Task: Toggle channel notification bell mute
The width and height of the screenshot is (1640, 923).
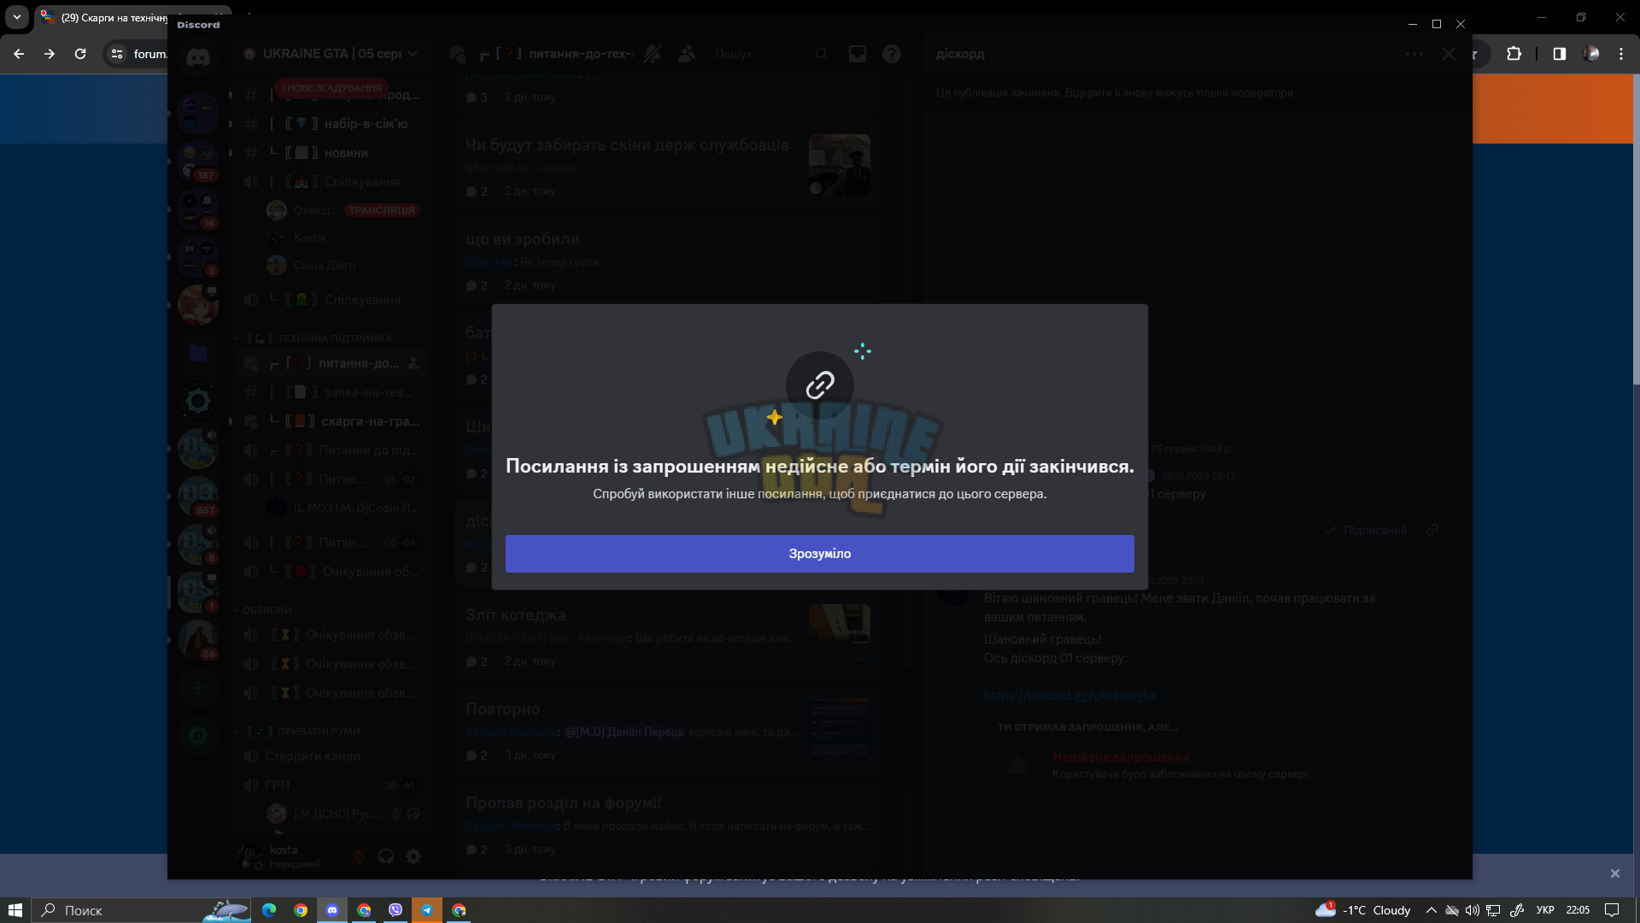Action: click(653, 54)
